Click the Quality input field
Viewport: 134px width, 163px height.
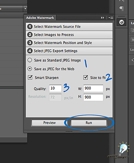(55, 88)
